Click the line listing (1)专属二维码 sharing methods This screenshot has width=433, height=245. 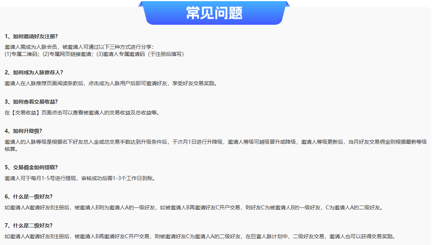click(94, 54)
